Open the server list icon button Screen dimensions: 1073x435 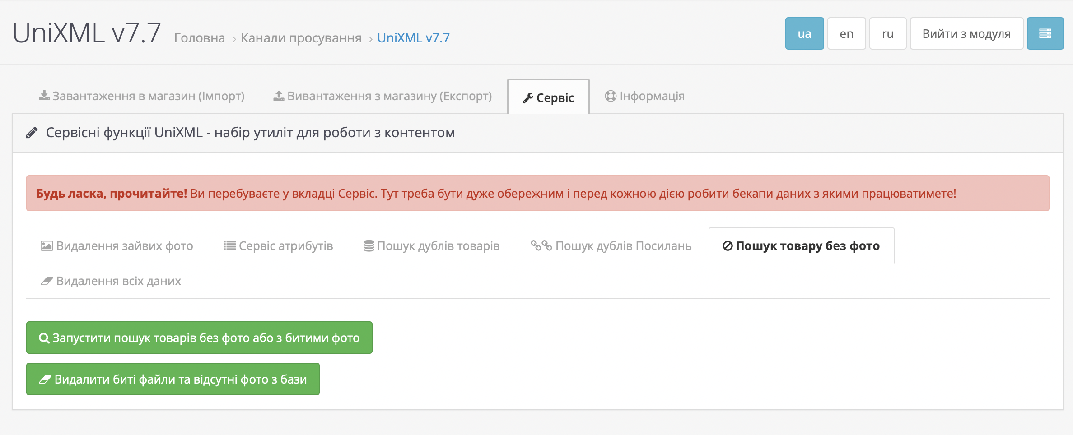(1045, 33)
